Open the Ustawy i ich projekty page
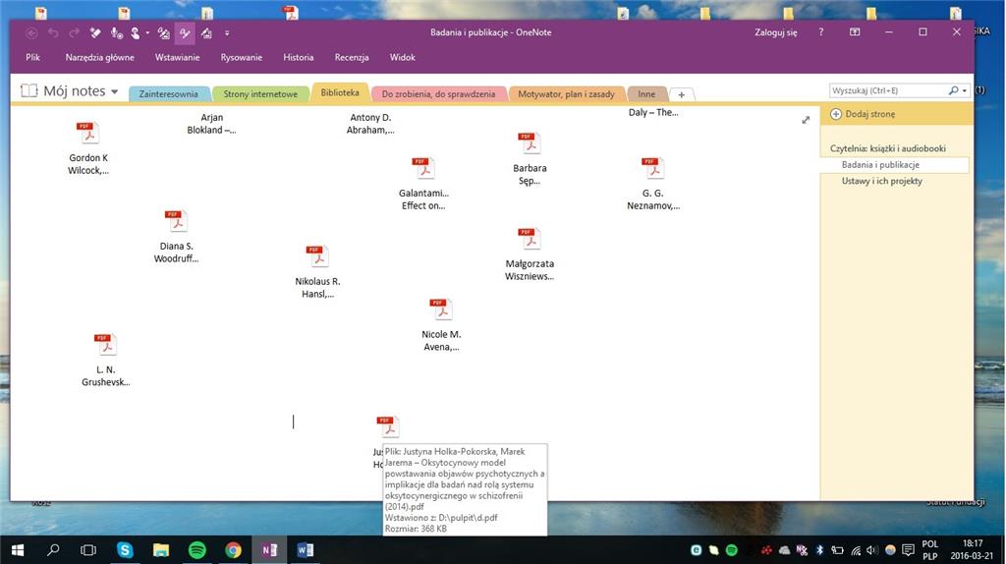The width and height of the screenshot is (1006, 564). click(881, 181)
